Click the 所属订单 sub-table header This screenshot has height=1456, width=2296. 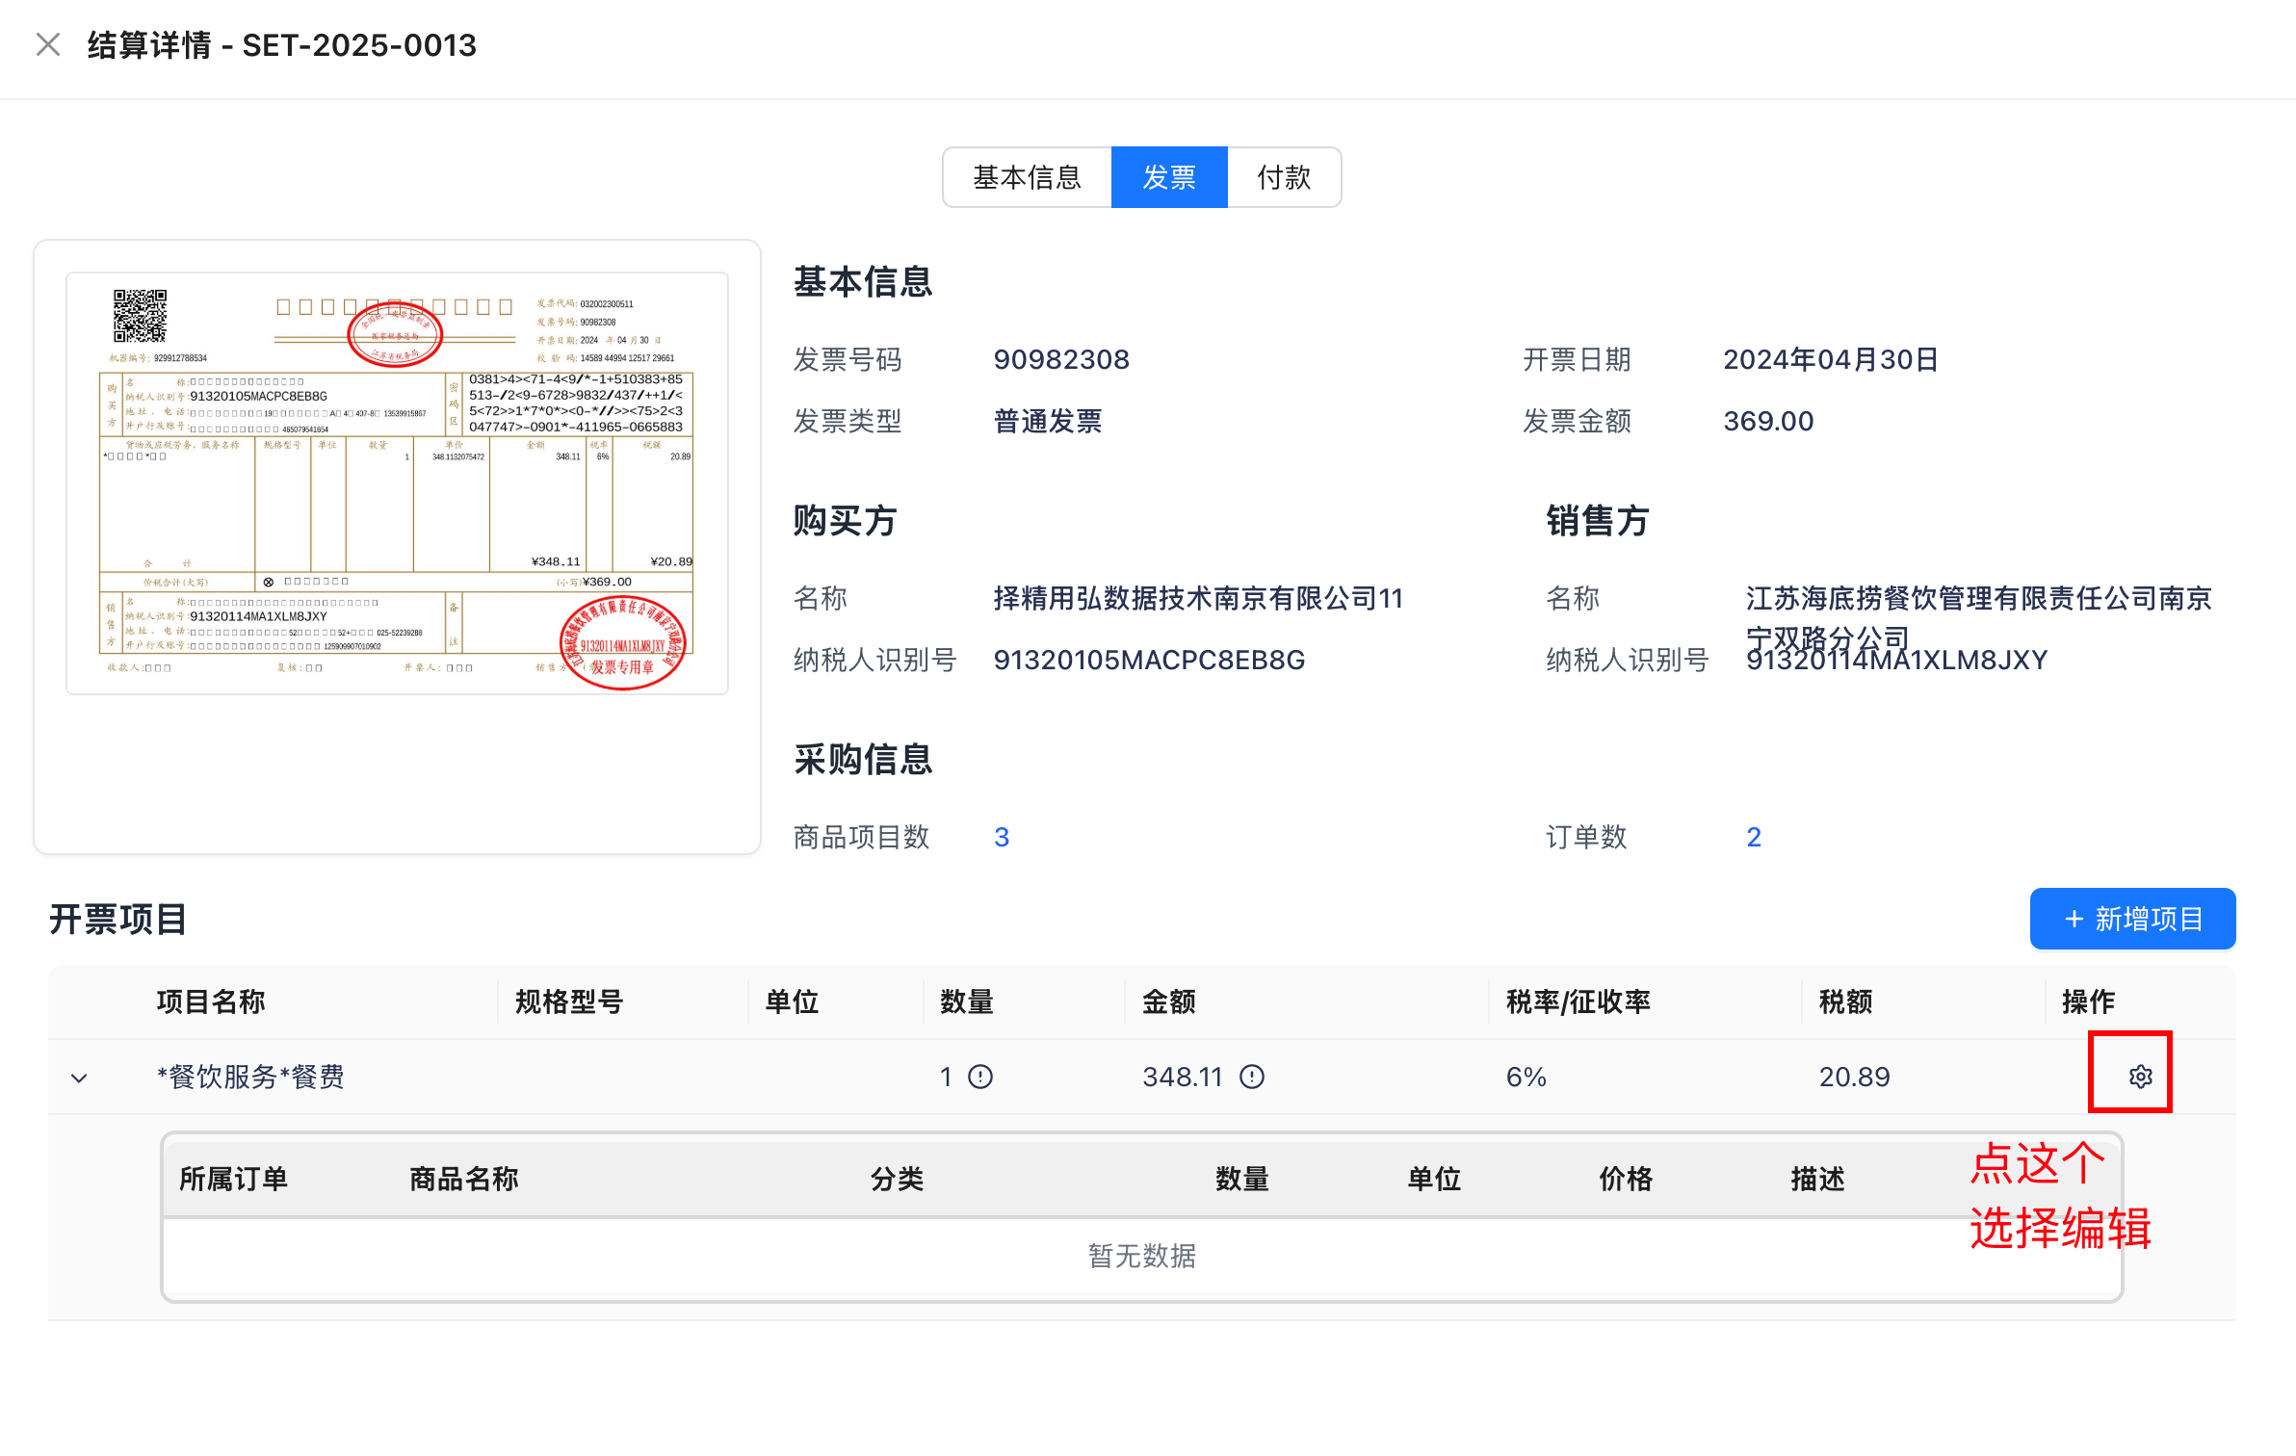click(233, 1179)
